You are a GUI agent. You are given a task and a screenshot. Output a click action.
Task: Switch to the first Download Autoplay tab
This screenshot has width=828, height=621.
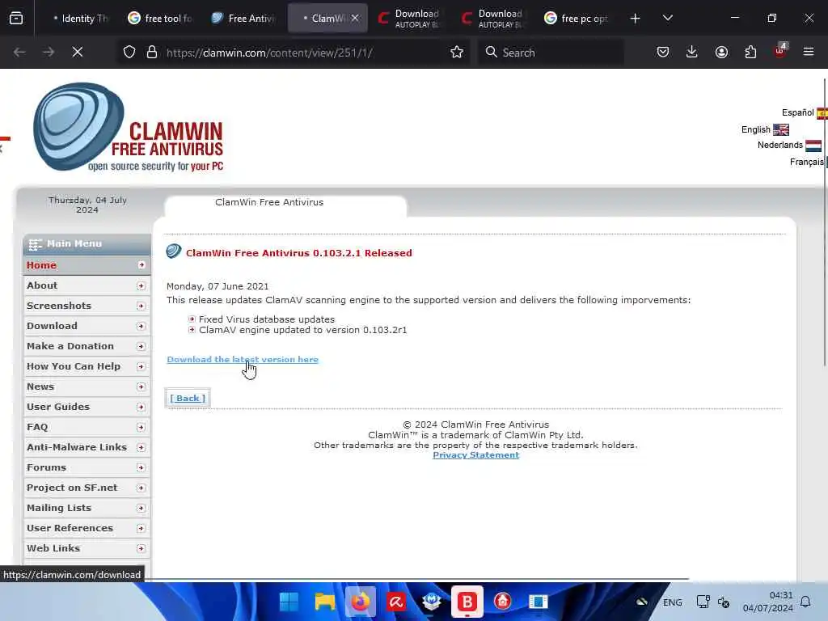(410, 19)
